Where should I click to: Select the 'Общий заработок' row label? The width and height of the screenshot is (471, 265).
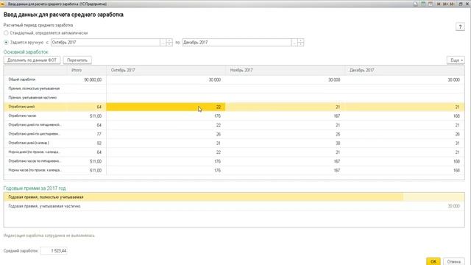[x=22, y=79]
